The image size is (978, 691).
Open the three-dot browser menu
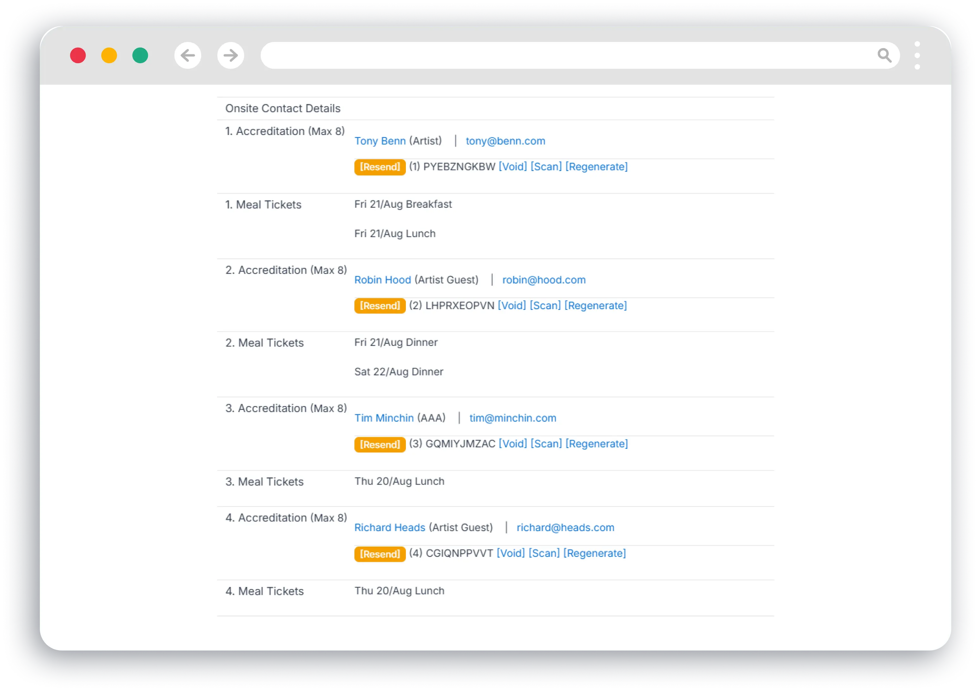point(917,55)
